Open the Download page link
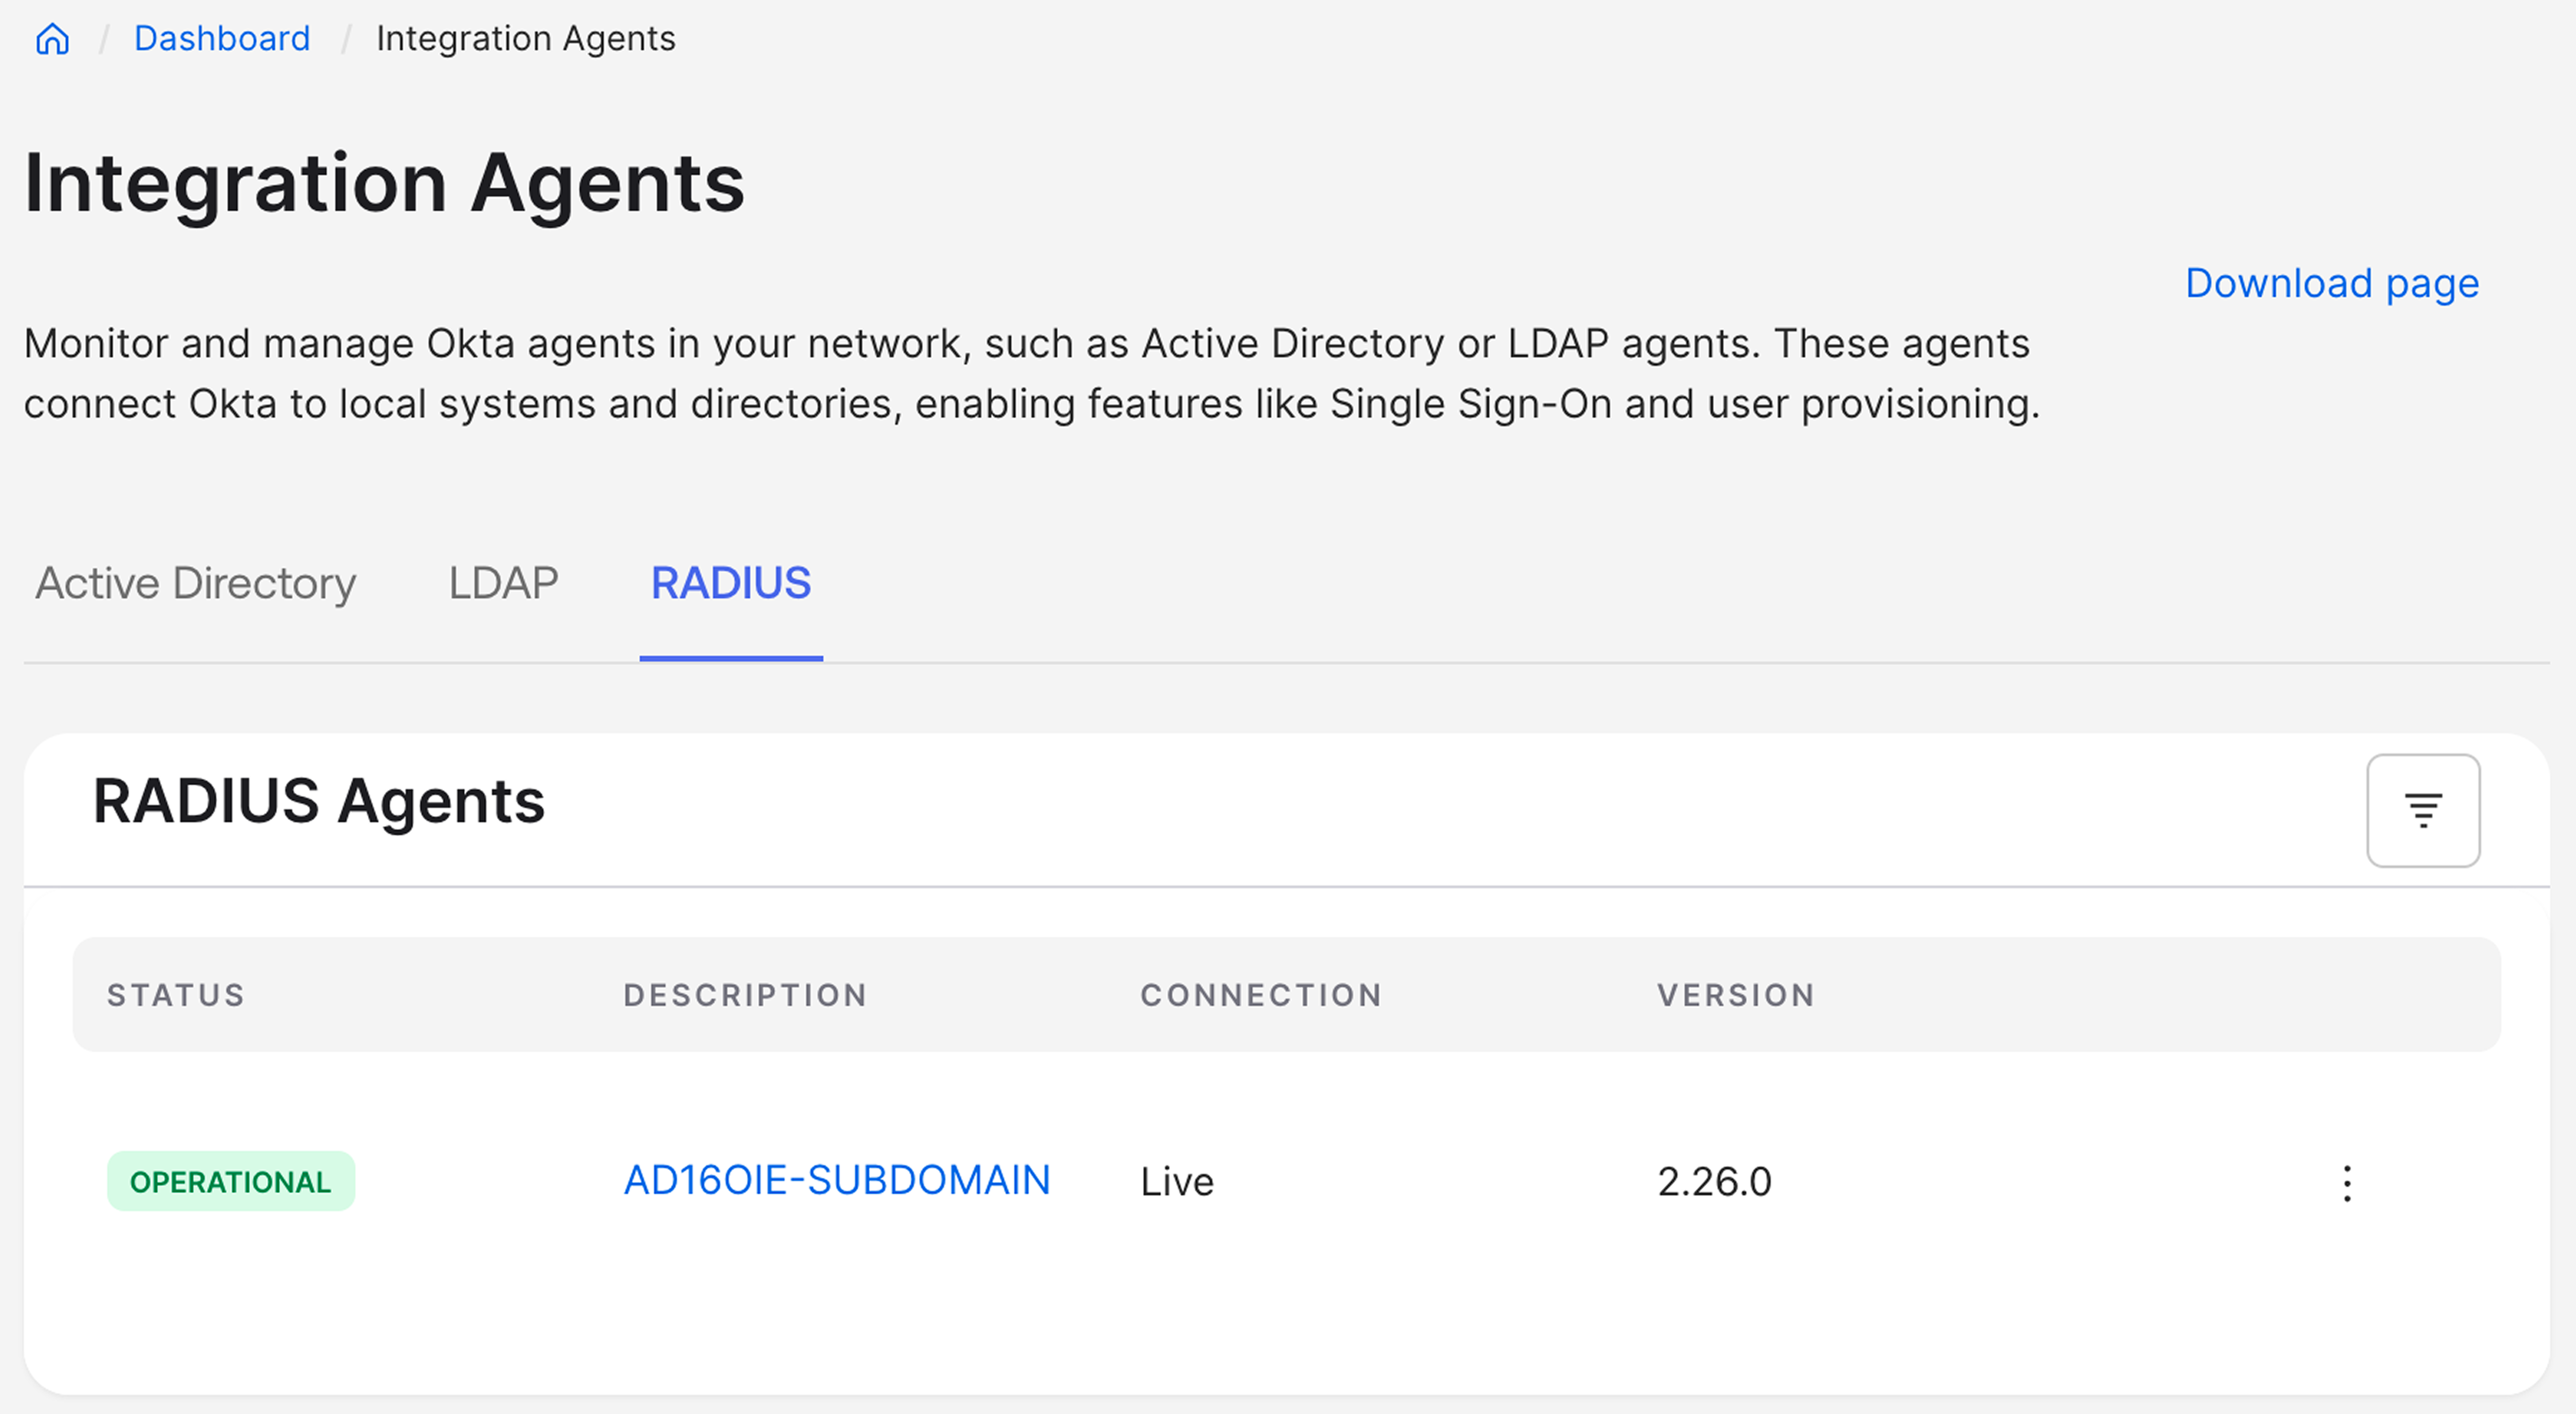Image resolution: width=2576 pixels, height=1414 pixels. point(2331,284)
